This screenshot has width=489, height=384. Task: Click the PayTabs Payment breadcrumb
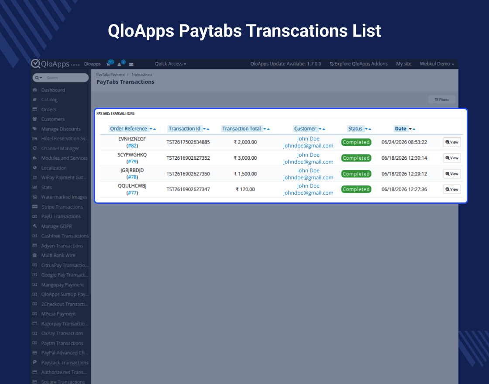pyautogui.click(x=110, y=75)
